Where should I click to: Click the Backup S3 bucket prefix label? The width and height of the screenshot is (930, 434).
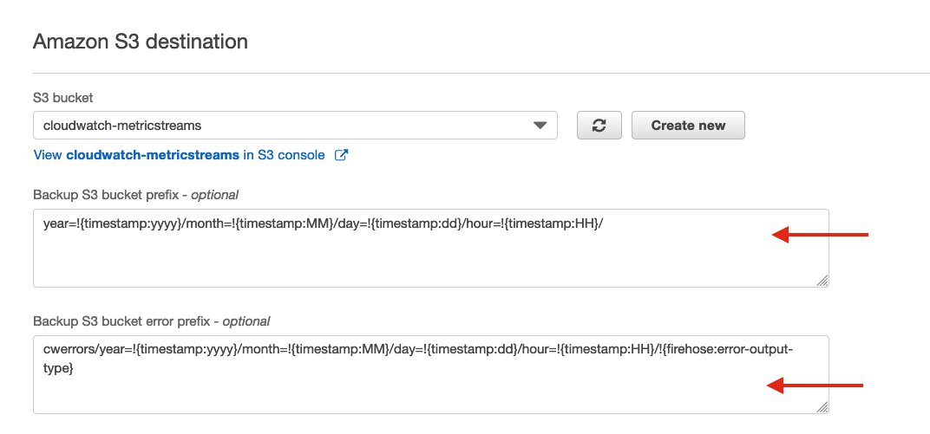136,195
